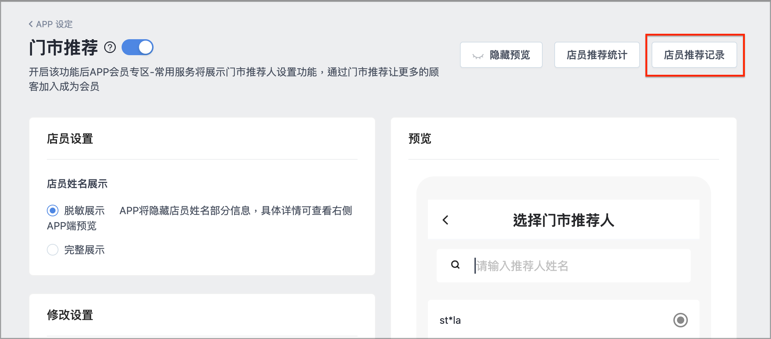This screenshot has height=339, width=771.
Task: Click the 门市推荐 page title
Action: (64, 48)
